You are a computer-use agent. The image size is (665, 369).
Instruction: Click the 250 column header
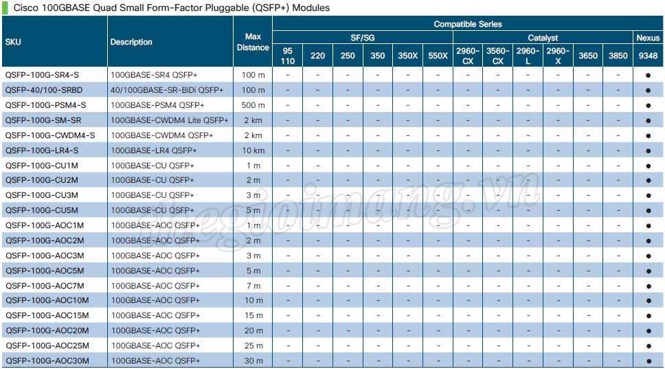(x=348, y=56)
